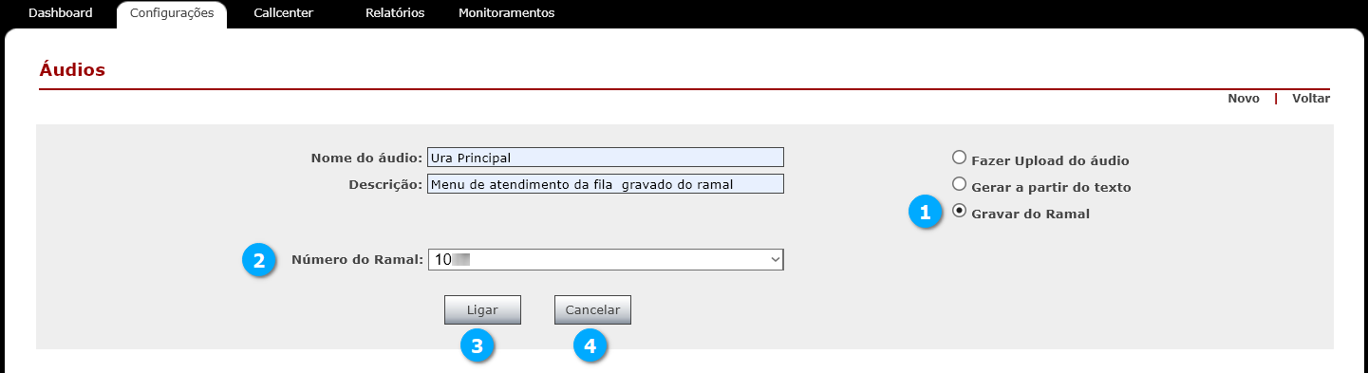1368x373 pixels.
Task: Open the Dashboard tab
Action: point(61,13)
